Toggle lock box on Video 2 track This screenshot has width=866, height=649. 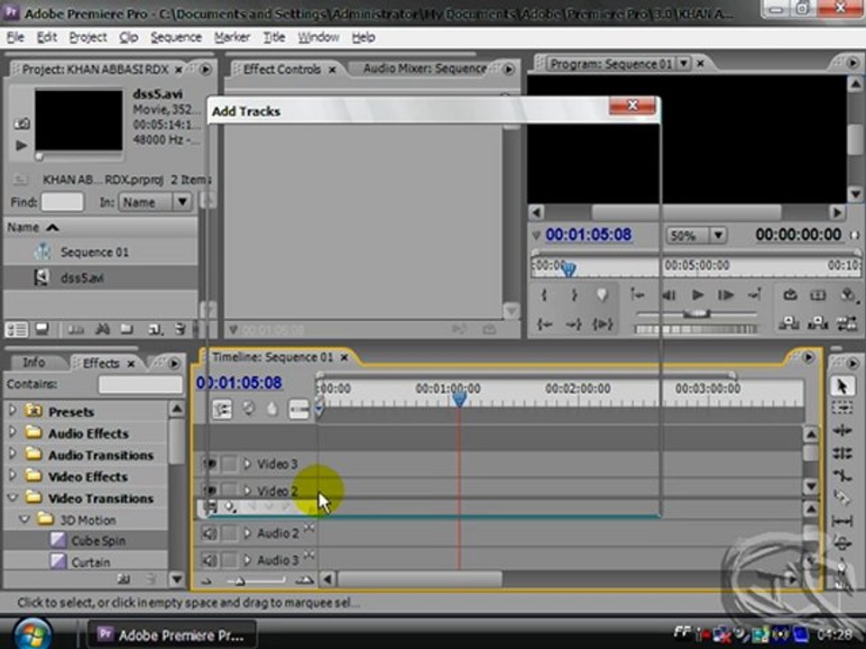tap(229, 490)
